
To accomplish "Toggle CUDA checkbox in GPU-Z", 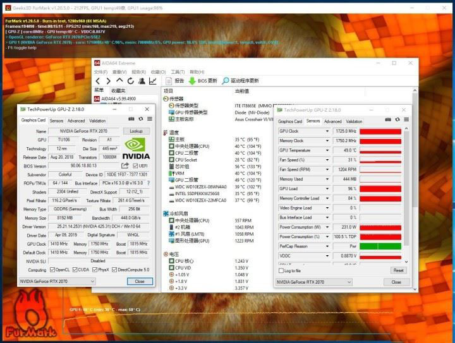I will pos(75,270).
